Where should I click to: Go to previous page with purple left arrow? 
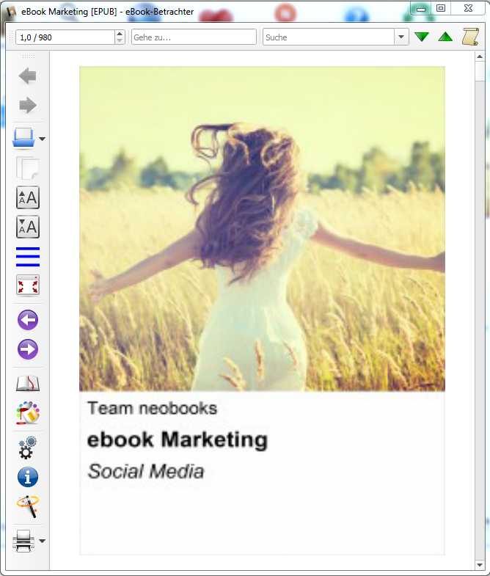tap(27, 321)
